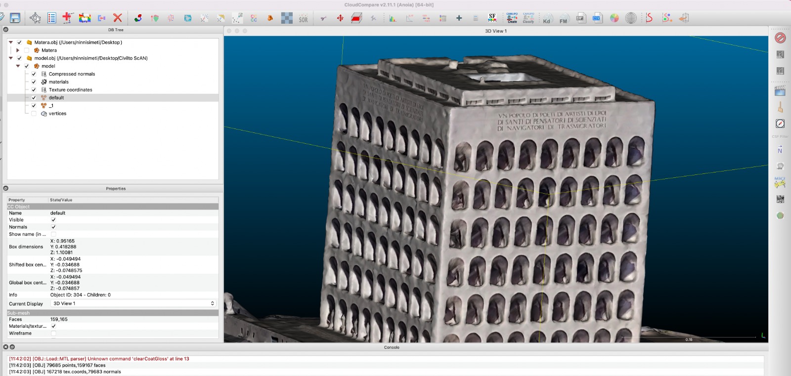Screen dimensions: 791x376
Task: Click the SHP file plugin icon
Action: tap(580, 18)
